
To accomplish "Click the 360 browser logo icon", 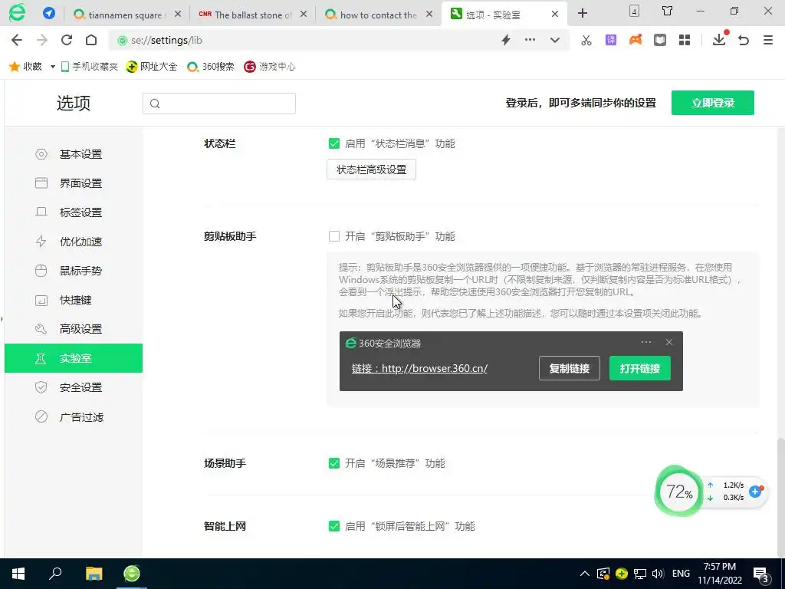I will (17, 12).
